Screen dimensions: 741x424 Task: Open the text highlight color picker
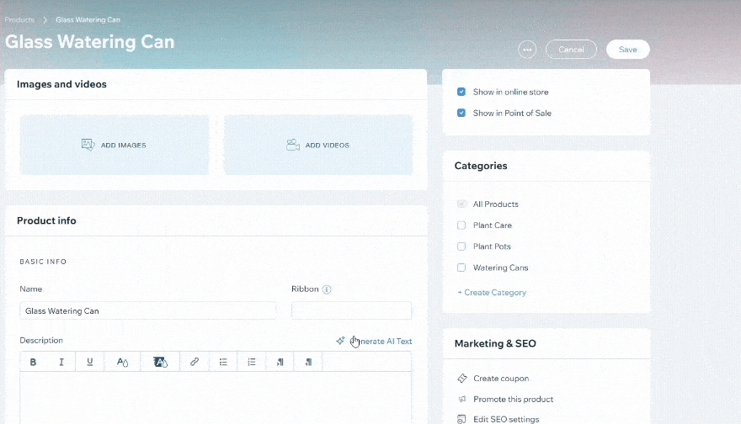click(160, 362)
